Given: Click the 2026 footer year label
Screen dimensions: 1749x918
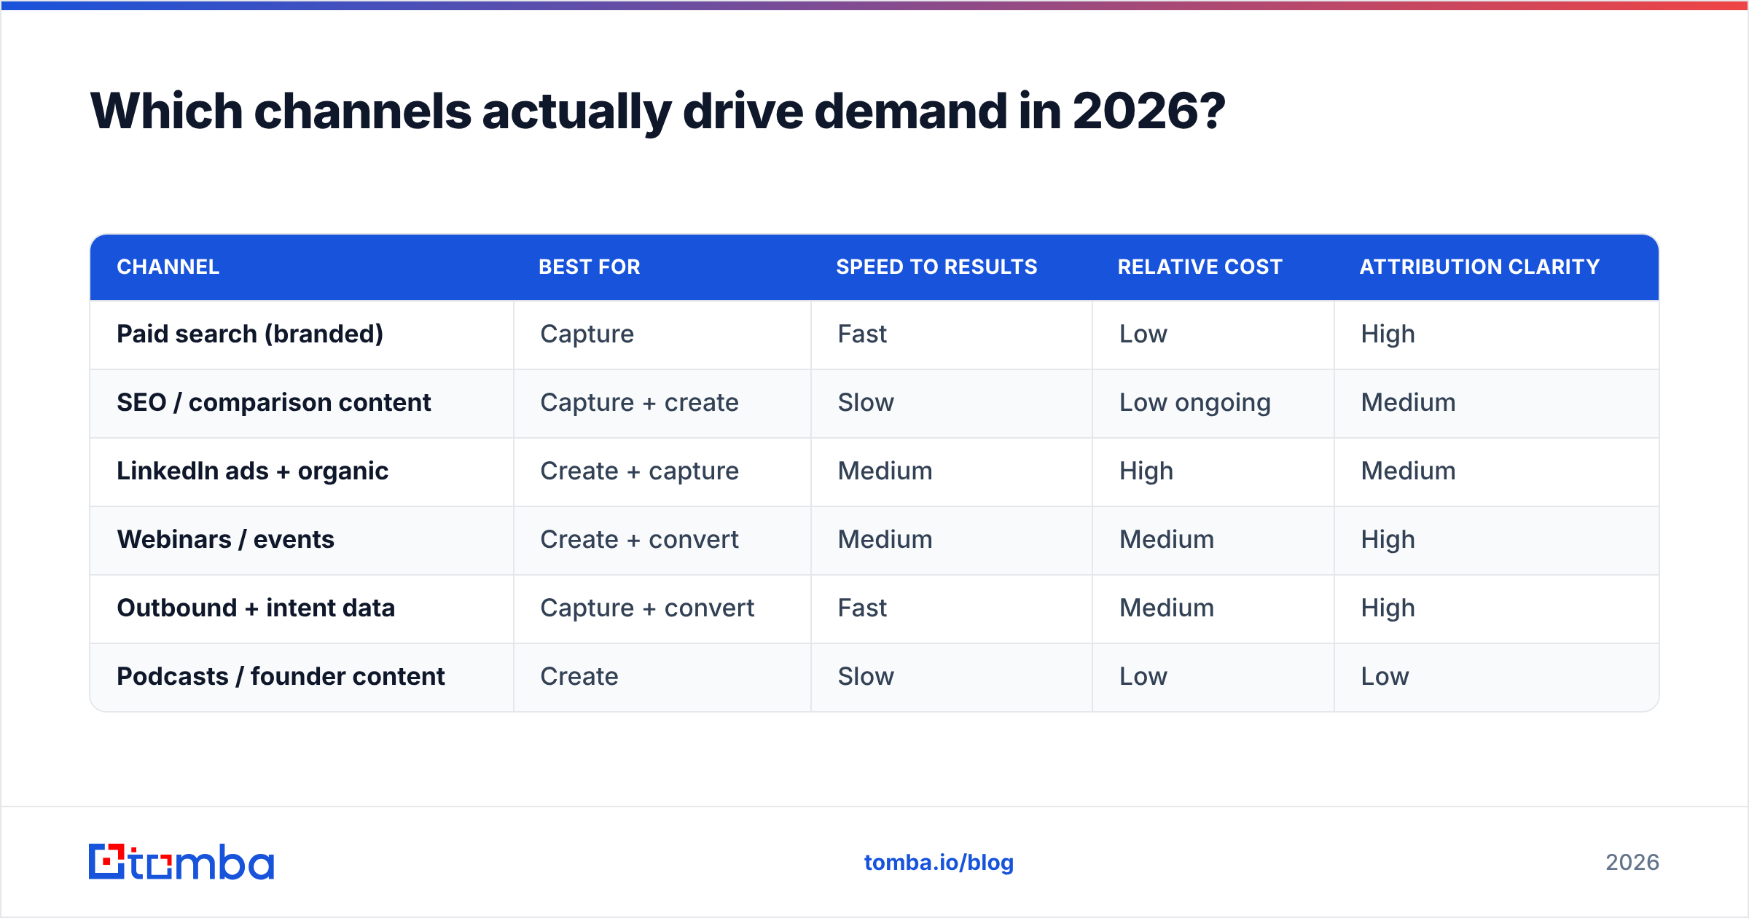Looking at the screenshot, I should [x=1632, y=863].
